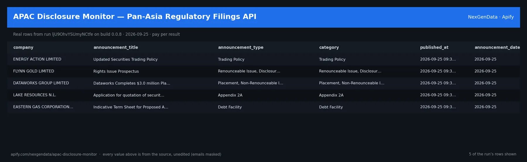This screenshot has width=527, height=162.
Task: Click the Rights Issue Prospectus title
Action: point(116,71)
